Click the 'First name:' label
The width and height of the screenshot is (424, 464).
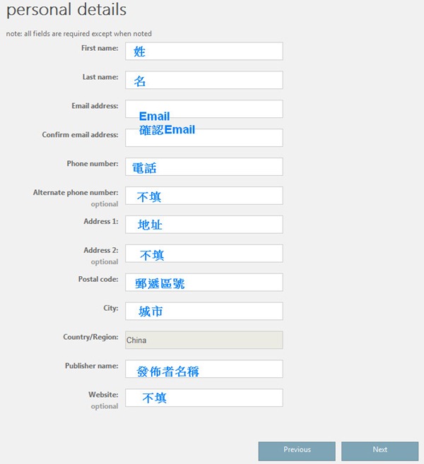[x=100, y=48]
